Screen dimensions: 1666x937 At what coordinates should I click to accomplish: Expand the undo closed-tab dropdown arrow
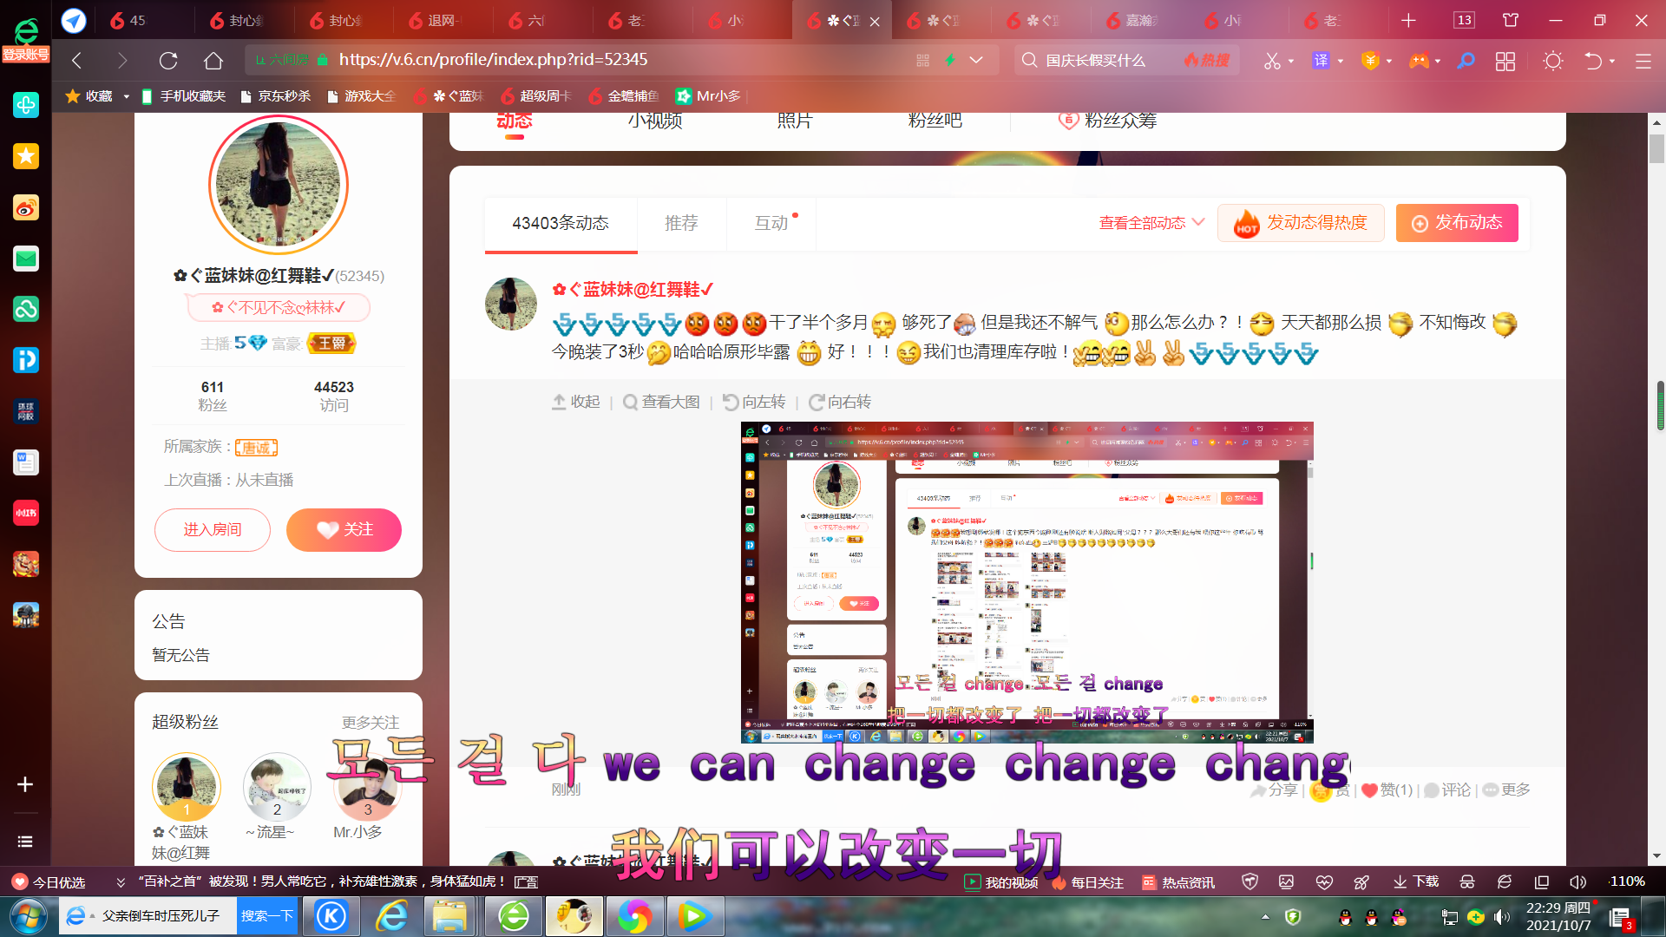[1612, 62]
